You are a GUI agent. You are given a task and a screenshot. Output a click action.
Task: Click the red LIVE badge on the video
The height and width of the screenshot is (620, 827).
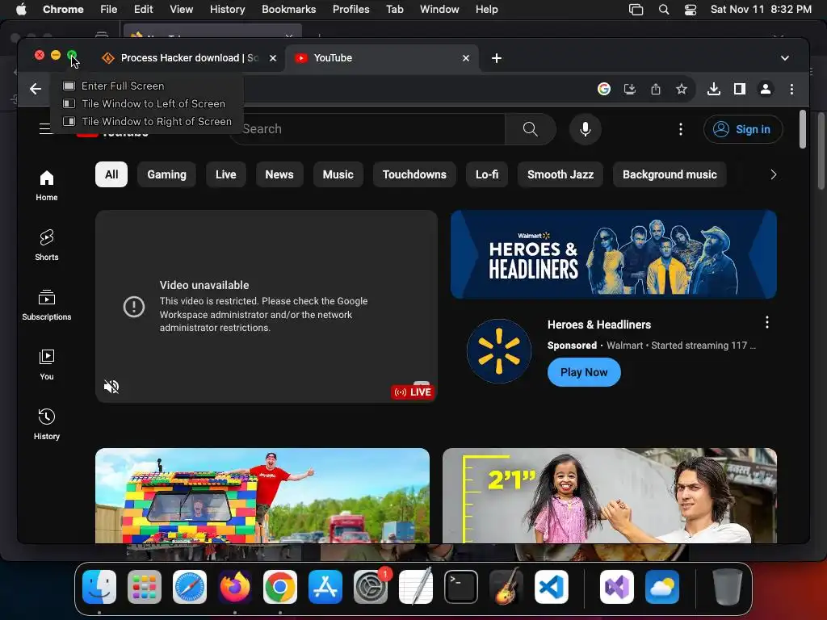point(413,392)
